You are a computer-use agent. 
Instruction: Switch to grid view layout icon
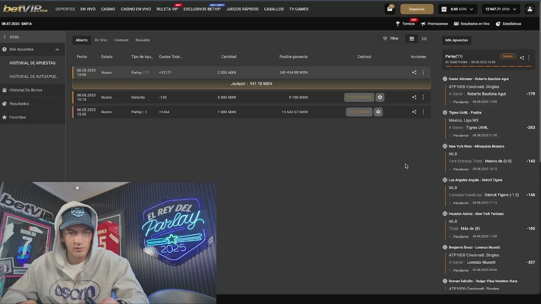pos(424,38)
